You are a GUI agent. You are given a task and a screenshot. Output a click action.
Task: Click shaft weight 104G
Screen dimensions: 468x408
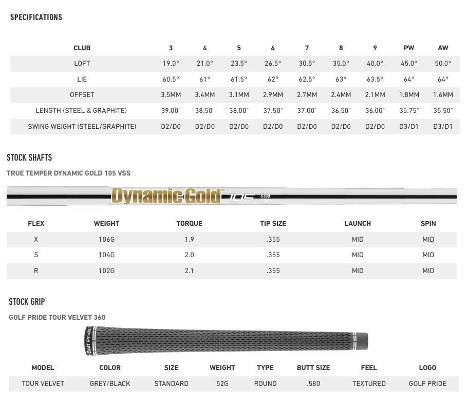106,255
